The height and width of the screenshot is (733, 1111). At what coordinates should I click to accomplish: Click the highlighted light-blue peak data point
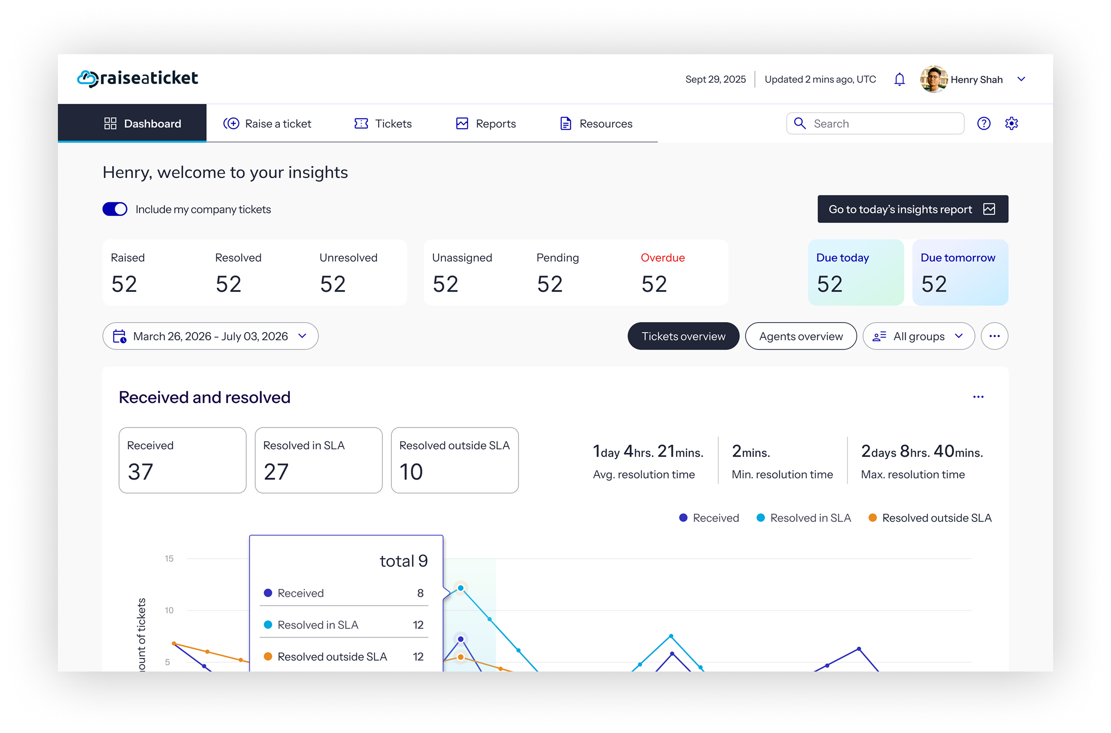pos(461,588)
